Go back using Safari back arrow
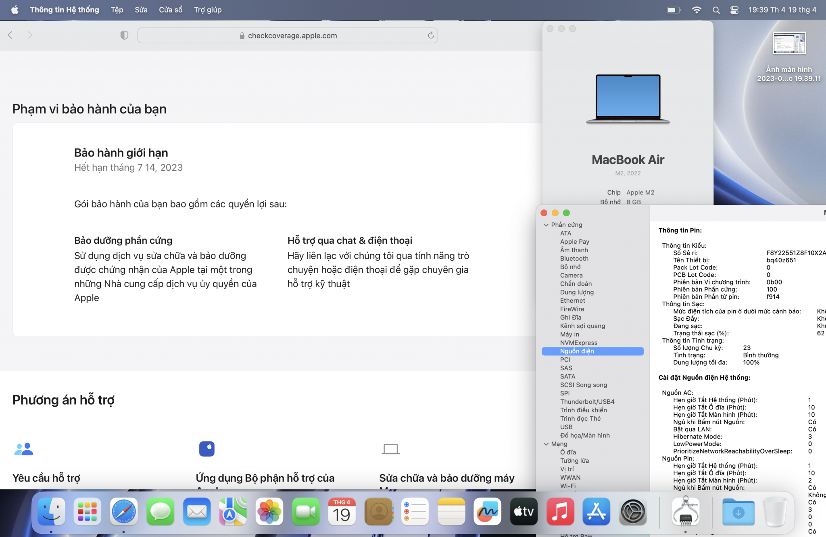The width and height of the screenshot is (826, 537). tap(10, 36)
